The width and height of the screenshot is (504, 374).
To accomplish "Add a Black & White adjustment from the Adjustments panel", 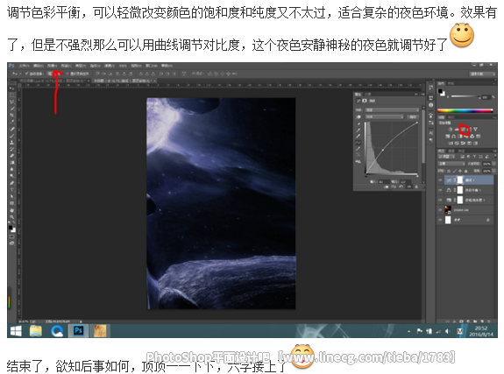I will click(460, 137).
